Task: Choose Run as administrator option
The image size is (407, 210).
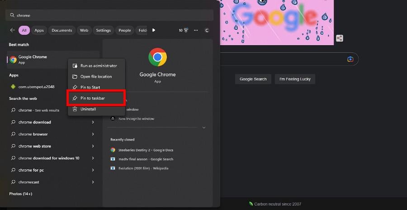Action: [x=98, y=65]
